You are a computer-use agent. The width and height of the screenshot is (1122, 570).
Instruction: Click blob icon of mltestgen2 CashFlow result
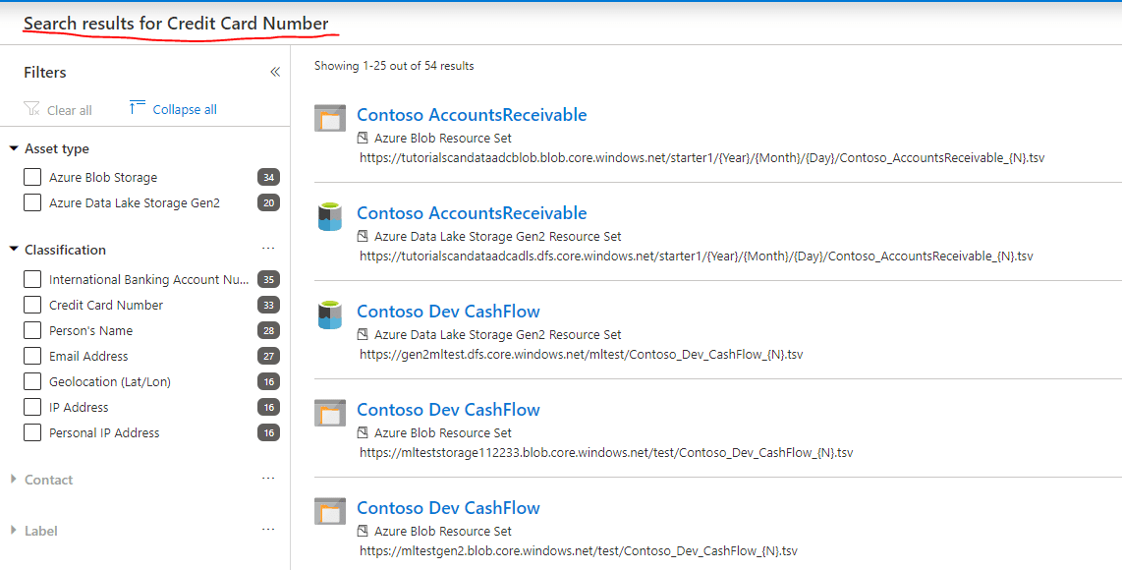330,511
